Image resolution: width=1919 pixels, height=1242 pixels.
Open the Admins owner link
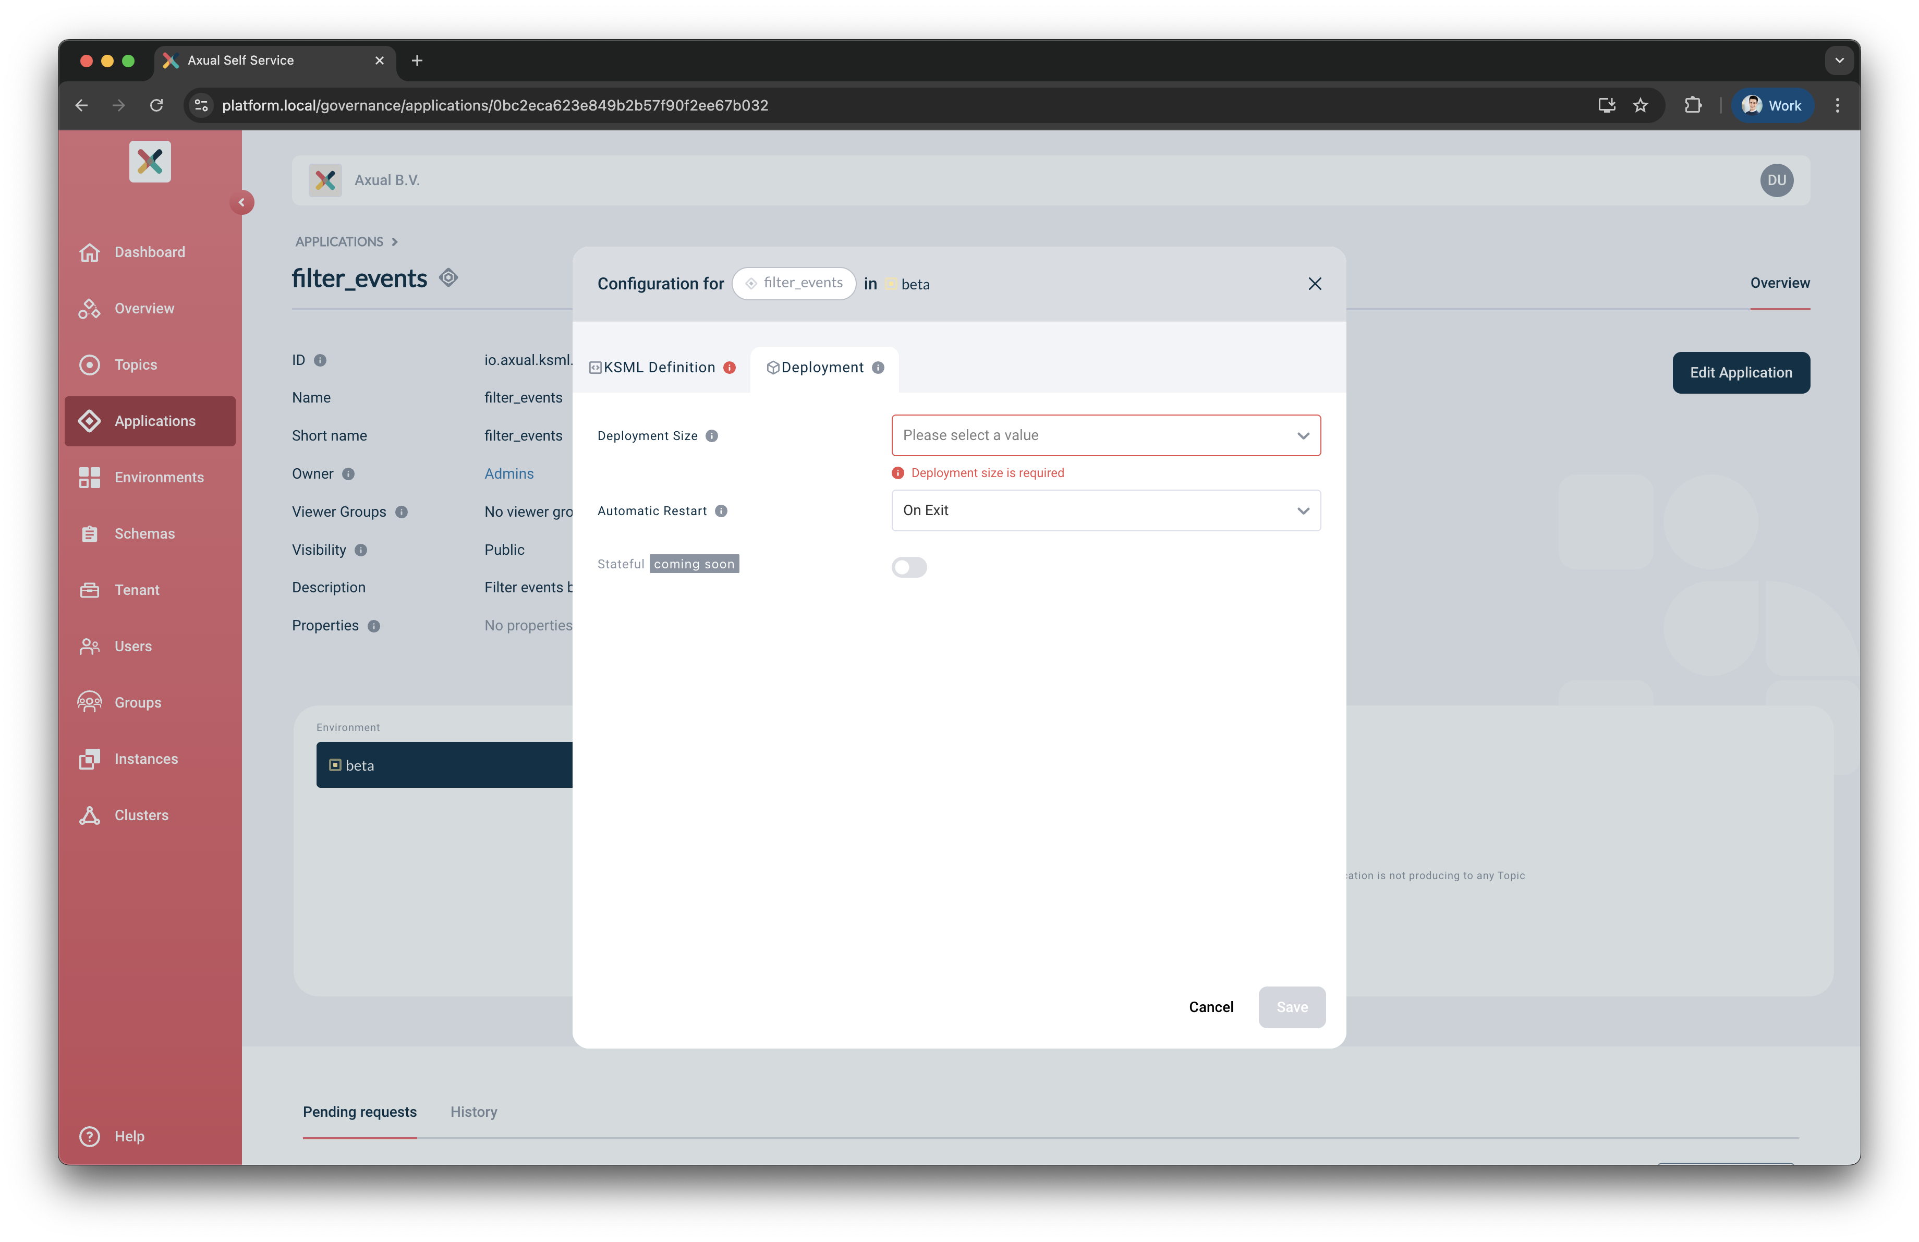pyautogui.click(x=509, y=474)
